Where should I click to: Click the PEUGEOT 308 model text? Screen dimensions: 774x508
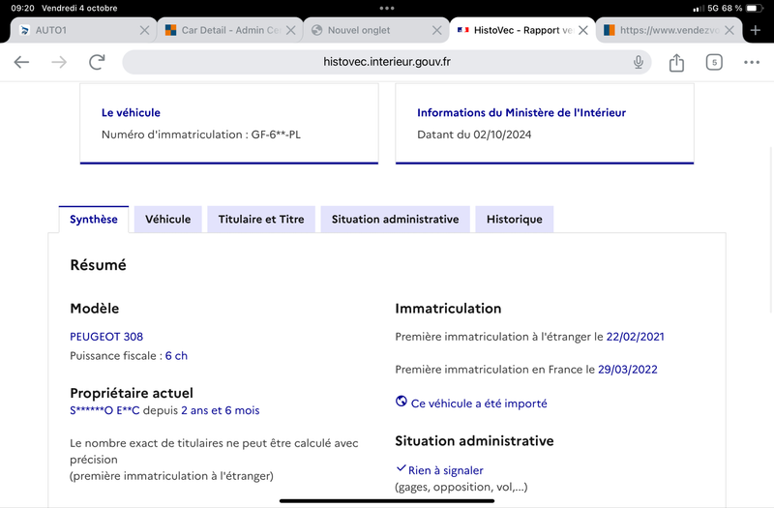pos(106,337)
